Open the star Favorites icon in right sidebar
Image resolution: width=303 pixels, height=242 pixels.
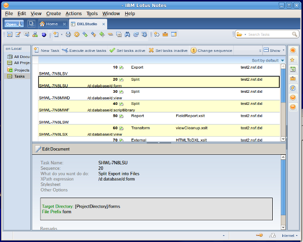pos(292,60)
